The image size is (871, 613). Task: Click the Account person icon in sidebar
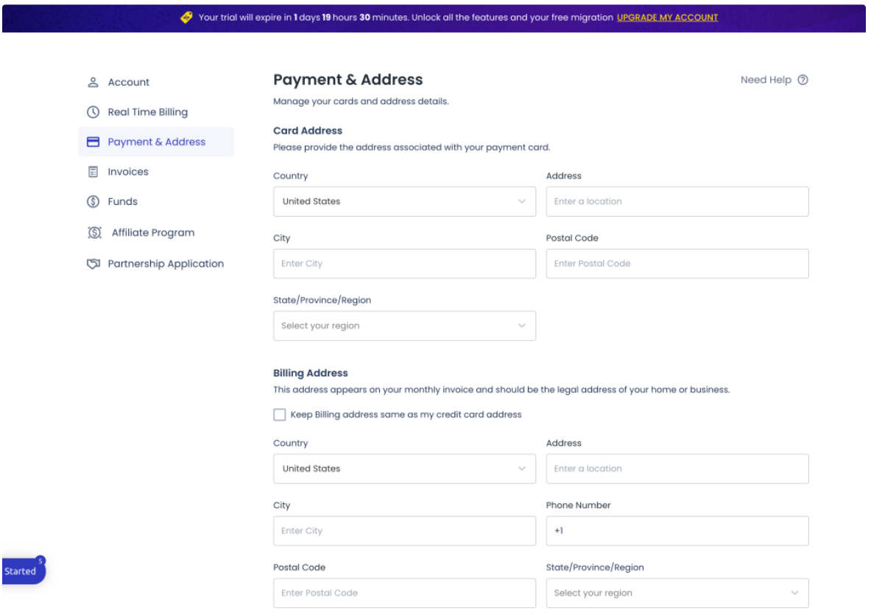(x=94, y=83)
